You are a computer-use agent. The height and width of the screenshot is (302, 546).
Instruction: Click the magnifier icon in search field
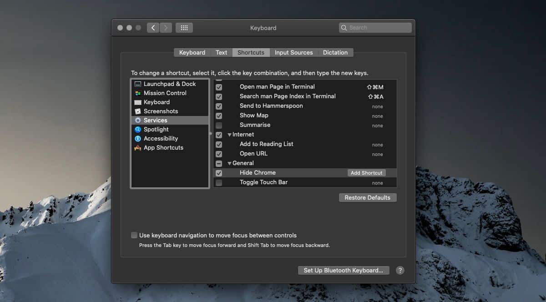pyautogui.click(x=344, y=28)
